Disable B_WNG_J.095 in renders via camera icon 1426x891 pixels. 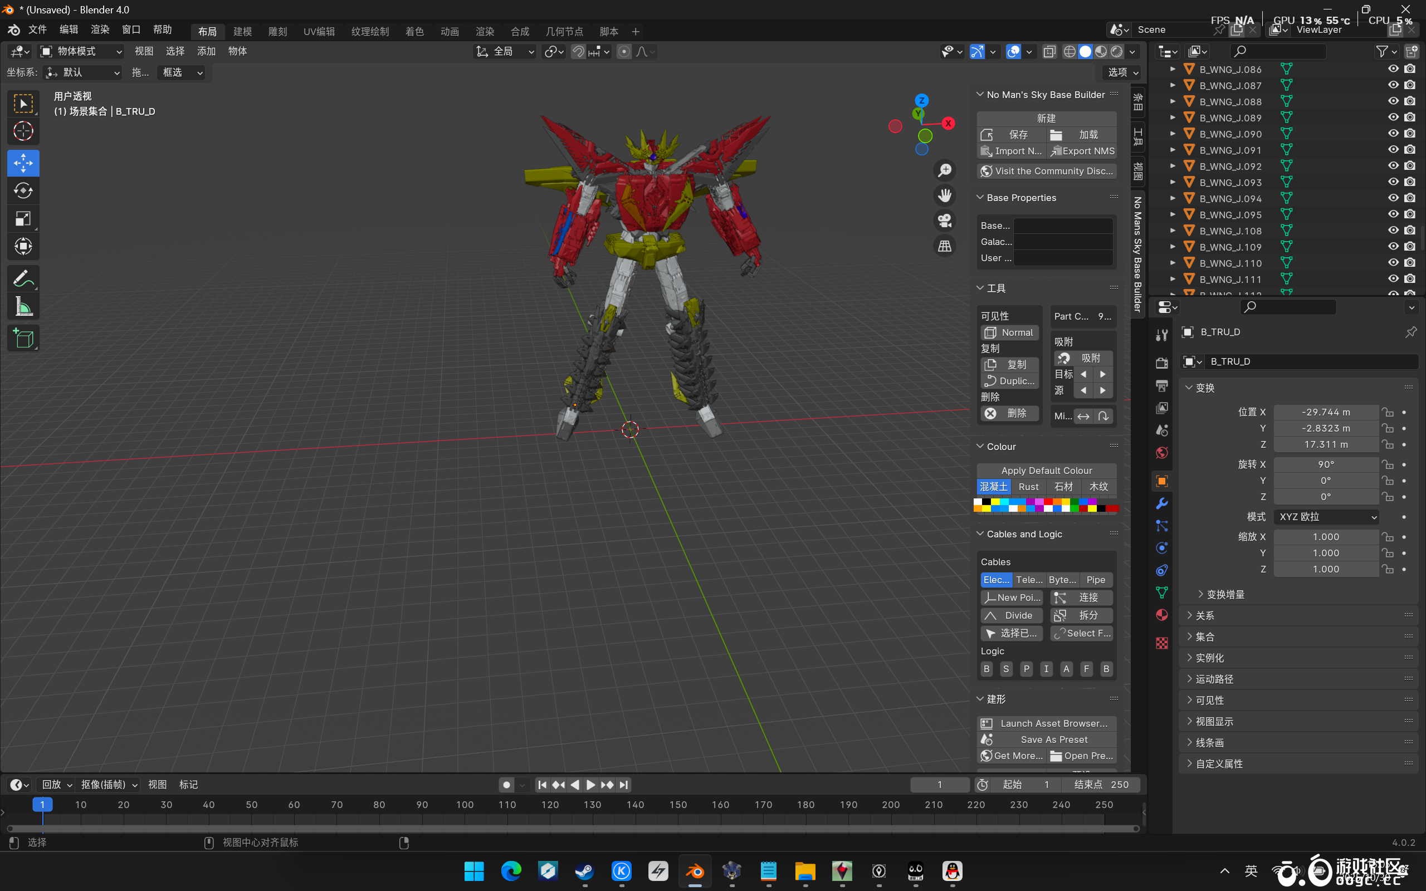tap(1409, 214)
